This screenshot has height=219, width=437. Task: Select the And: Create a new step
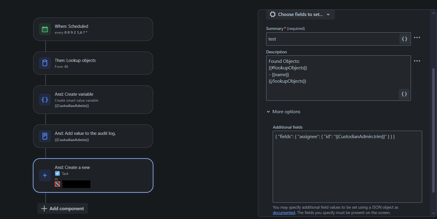pyautogui.click(x=93, y=176)
